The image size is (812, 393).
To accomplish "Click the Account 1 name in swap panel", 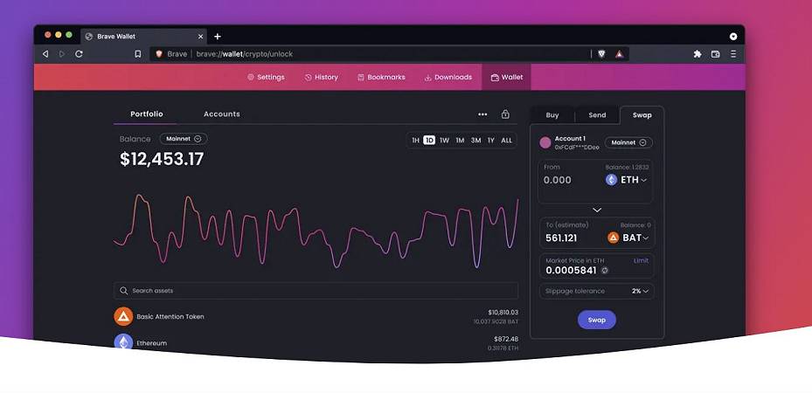I will 570,139.
